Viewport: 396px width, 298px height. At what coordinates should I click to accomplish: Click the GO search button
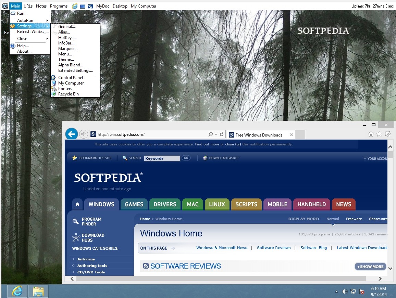[186, 158]
